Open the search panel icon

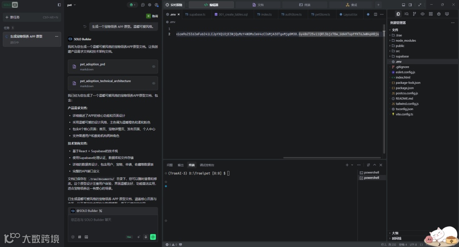406,14
